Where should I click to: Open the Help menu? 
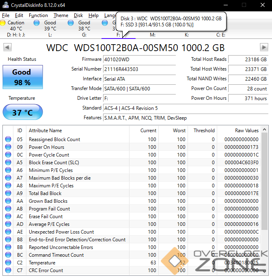[x=93, y=15]
